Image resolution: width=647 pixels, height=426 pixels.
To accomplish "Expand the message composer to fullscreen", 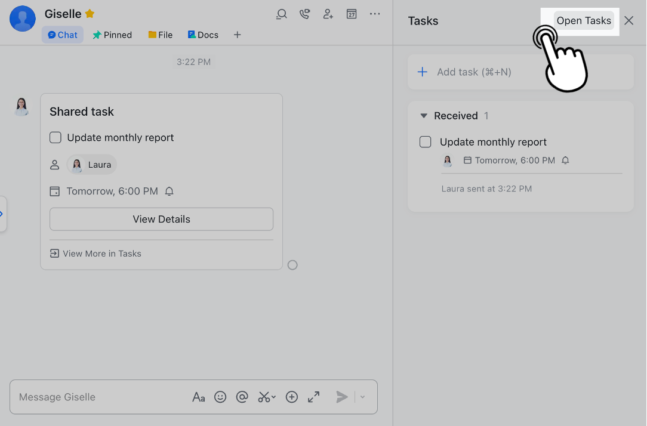I will (313, 397).
